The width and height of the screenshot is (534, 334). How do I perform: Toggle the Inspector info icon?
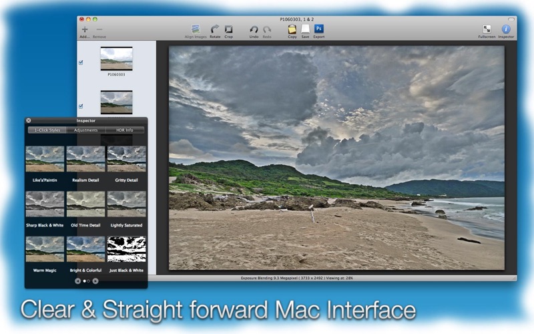click(x=506, y=29)
